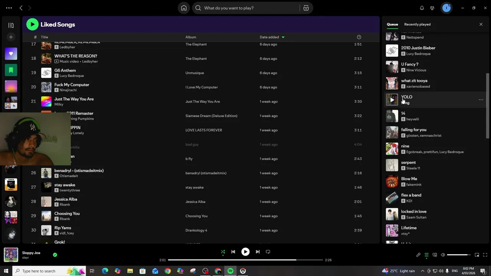Select queue item locked in love
Viewport: 491px width, 276px height.
pyautogui.click(x=434, y=214)
